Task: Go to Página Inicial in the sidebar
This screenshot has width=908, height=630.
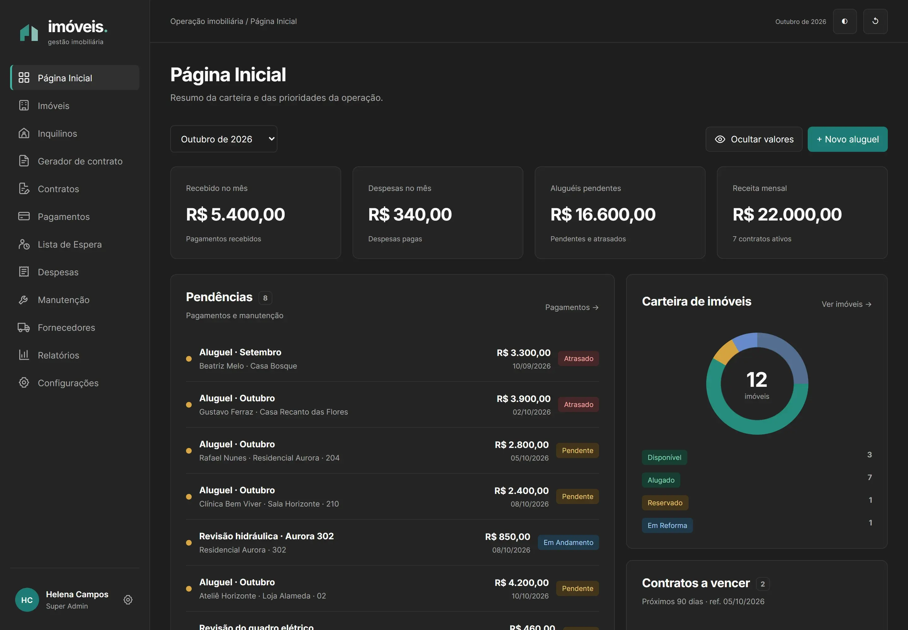Action: [75, 78]
